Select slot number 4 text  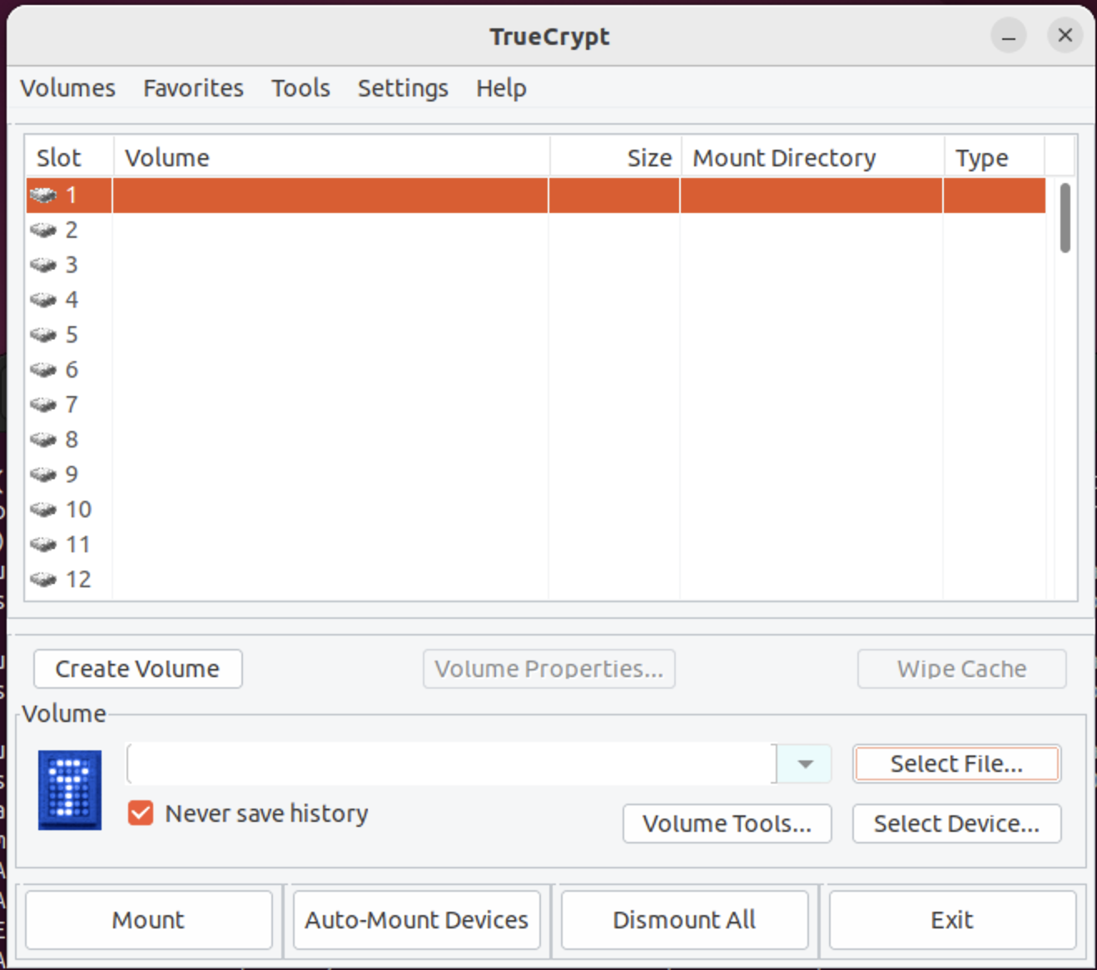[72, 300]
